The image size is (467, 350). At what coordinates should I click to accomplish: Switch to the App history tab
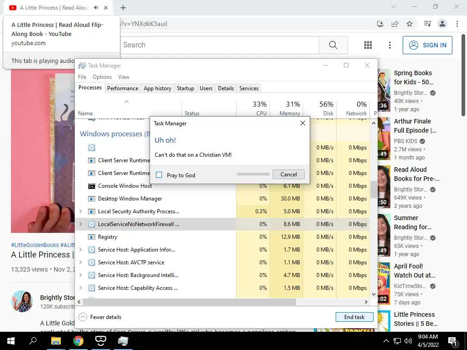157,88
